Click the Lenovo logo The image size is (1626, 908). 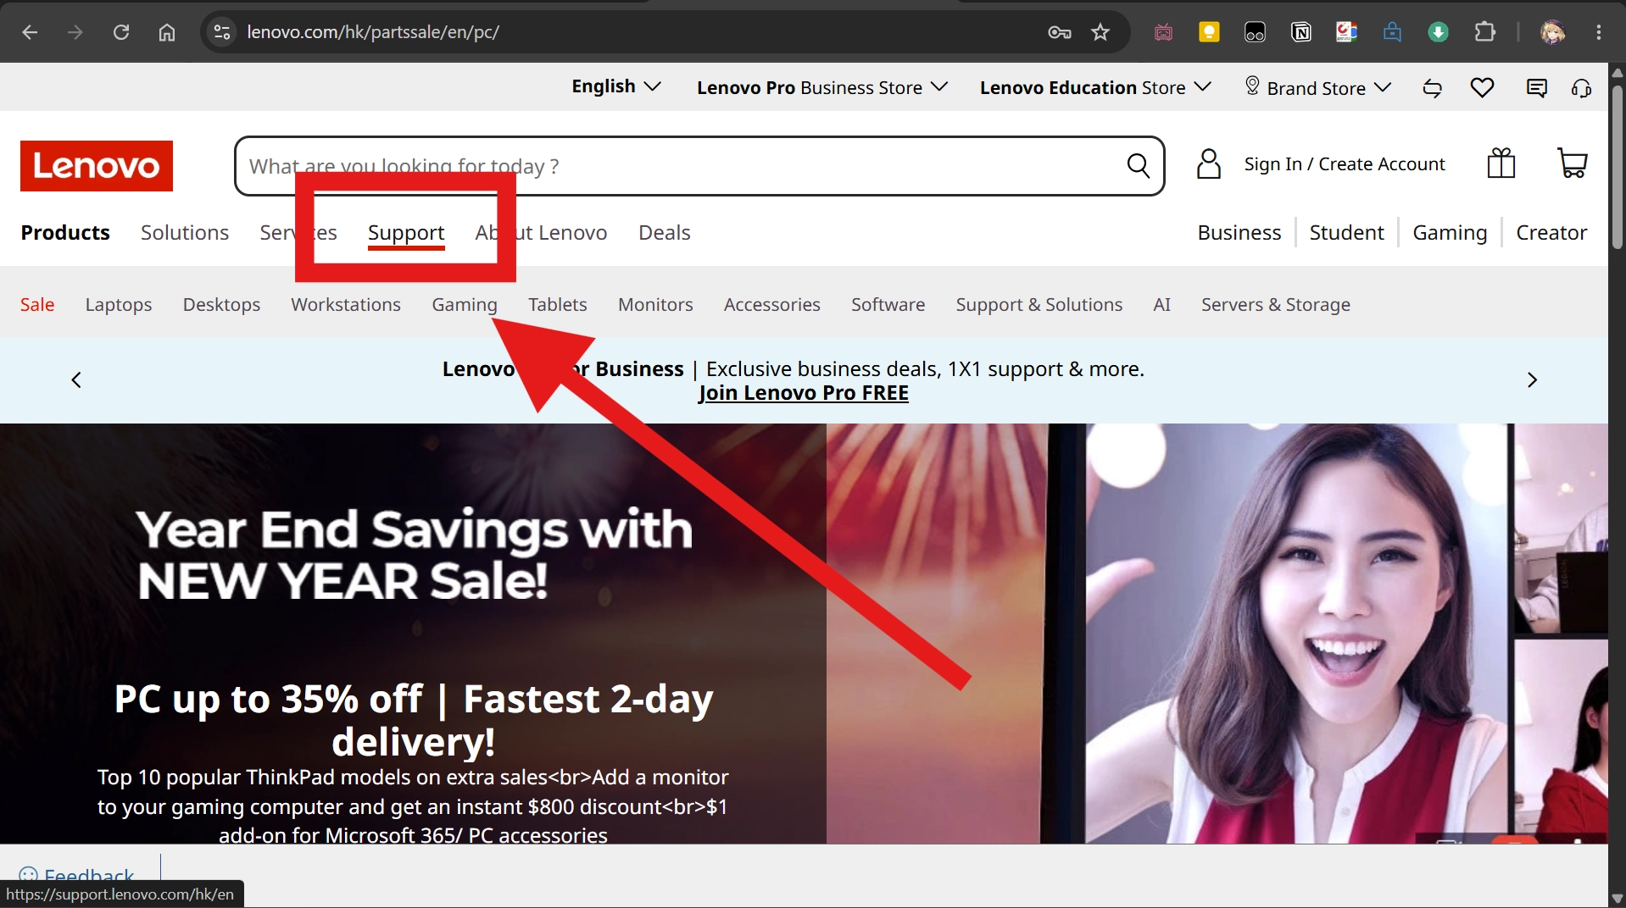coord(97,166)
